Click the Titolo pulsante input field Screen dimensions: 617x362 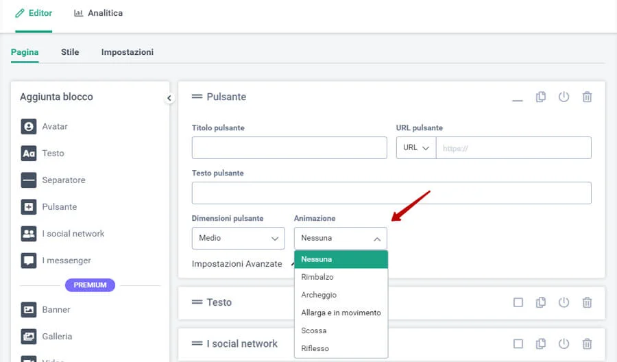[289, 148]
